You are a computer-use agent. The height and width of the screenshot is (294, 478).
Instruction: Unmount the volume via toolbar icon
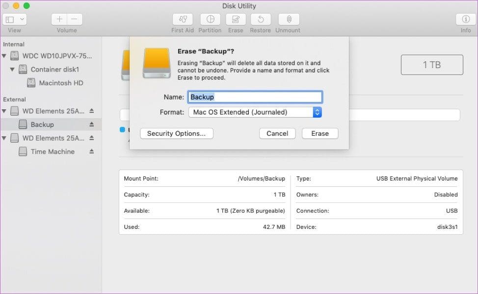coord(289,20)
